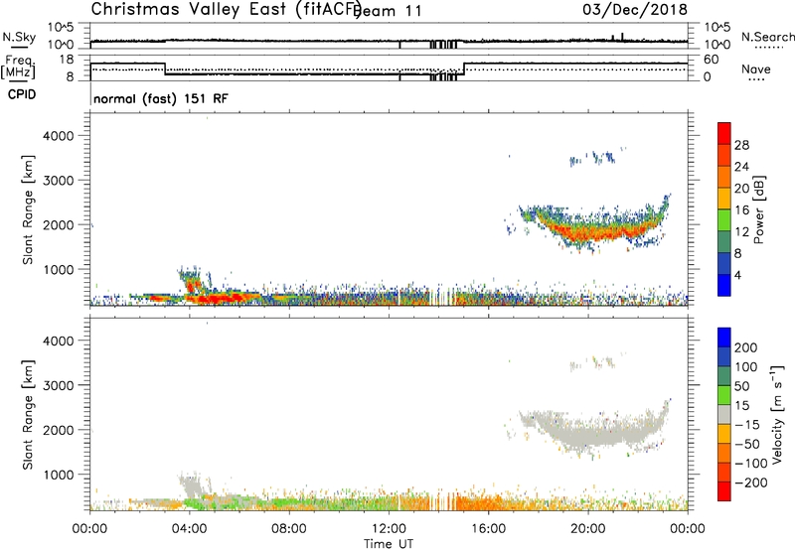The height and width of the screenshot is (550, 795).
Task: Select the "N.Sky" legend label
Action: (x=19, y=37)
